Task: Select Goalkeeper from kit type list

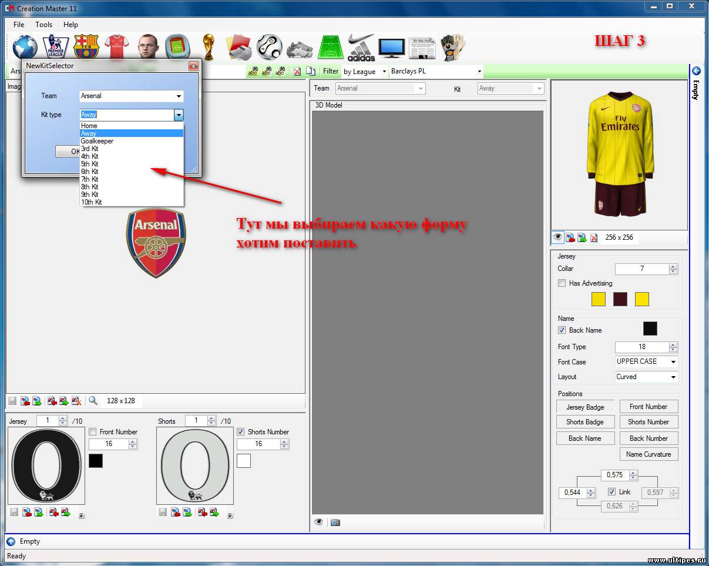Action: [98, 141]
